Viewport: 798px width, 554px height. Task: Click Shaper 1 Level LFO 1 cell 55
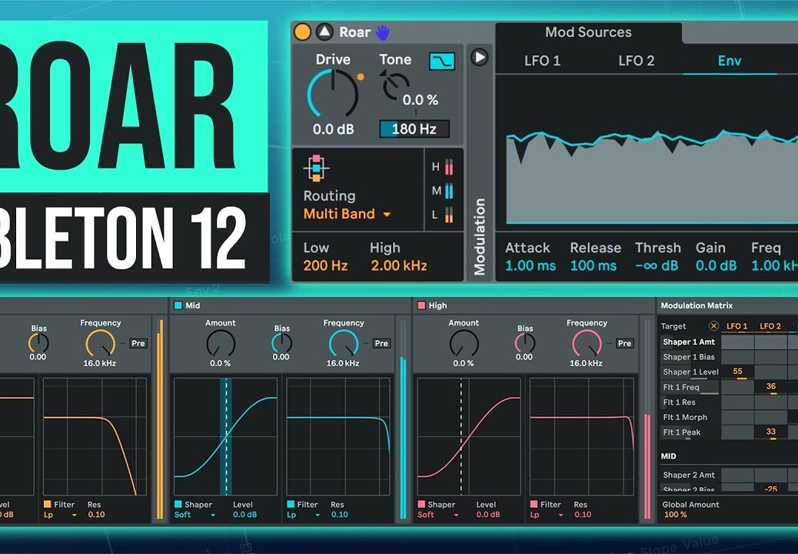pos(737,372)
